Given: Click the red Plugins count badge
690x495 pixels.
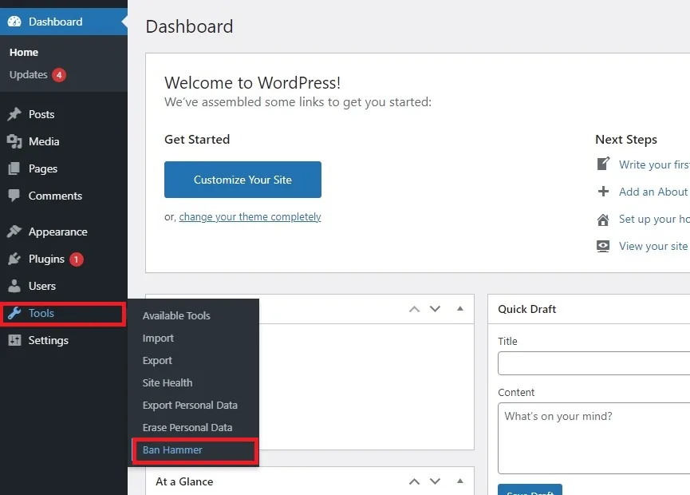Looking at the screenshot, I should click(x=76, y=259).
